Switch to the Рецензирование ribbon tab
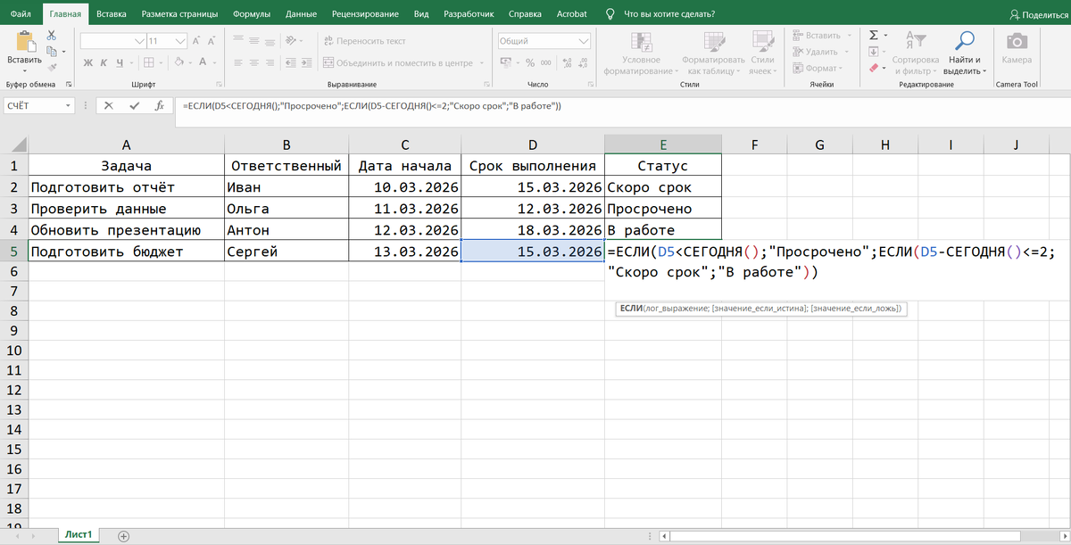Viewport: 1071px width, 545px height. pyautogui.click(x=365, y=14)
